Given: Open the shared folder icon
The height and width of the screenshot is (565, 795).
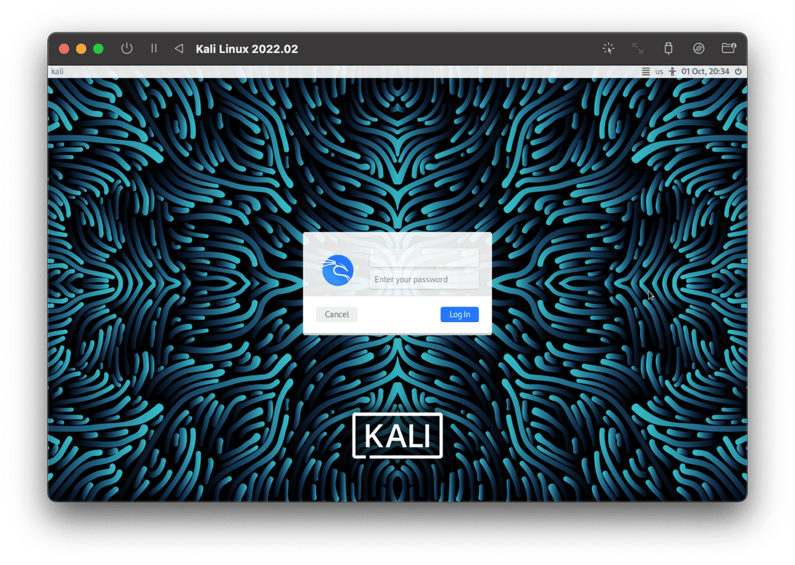Looking at the screenshot, I should pyautogui.click(x=729, y=48).
